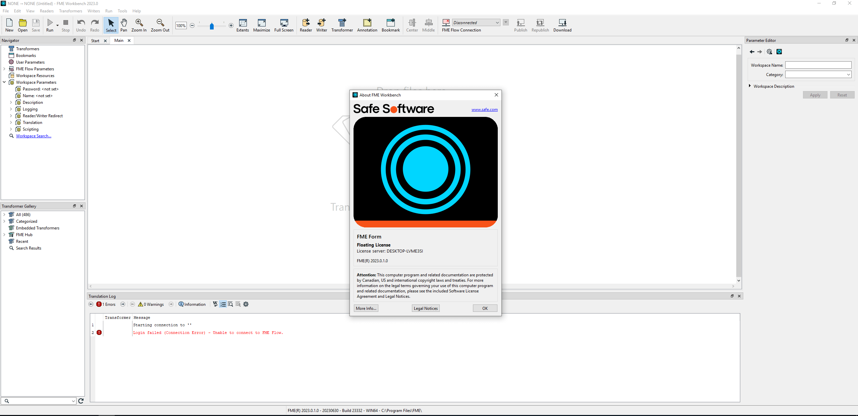Viewport: 858px width, 416px height.
Task: Select the Login failed error log line
Action: [x=208, y=333]
